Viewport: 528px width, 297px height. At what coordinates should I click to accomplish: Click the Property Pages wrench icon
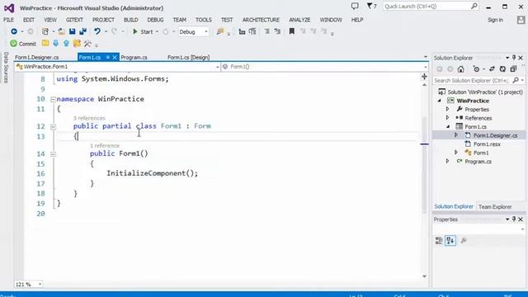coord(464,240)
